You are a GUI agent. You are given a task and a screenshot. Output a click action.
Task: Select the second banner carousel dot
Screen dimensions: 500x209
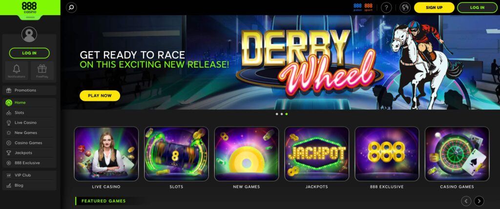point(282,114)
